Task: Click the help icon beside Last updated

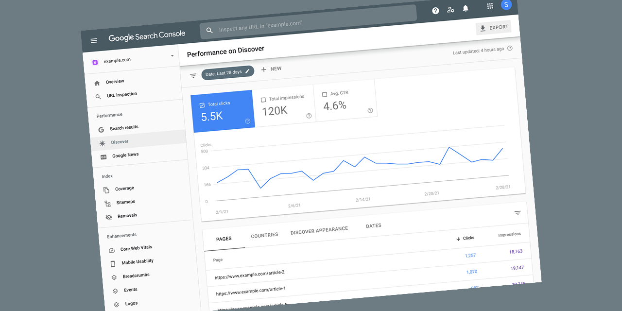Action: point(510,48)
